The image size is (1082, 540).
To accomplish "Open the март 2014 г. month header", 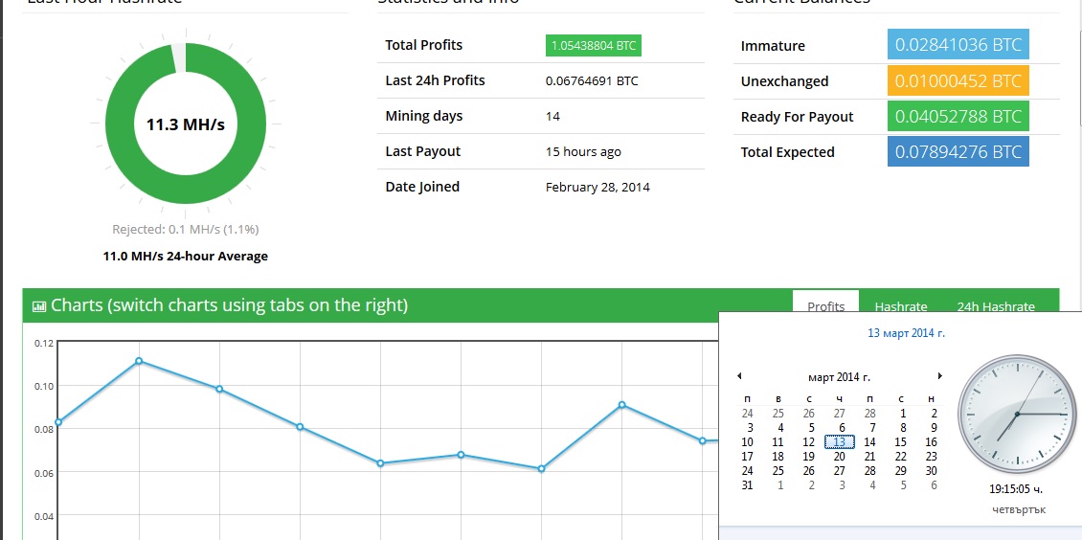I will pyautogui.click(x=839, y=377).
